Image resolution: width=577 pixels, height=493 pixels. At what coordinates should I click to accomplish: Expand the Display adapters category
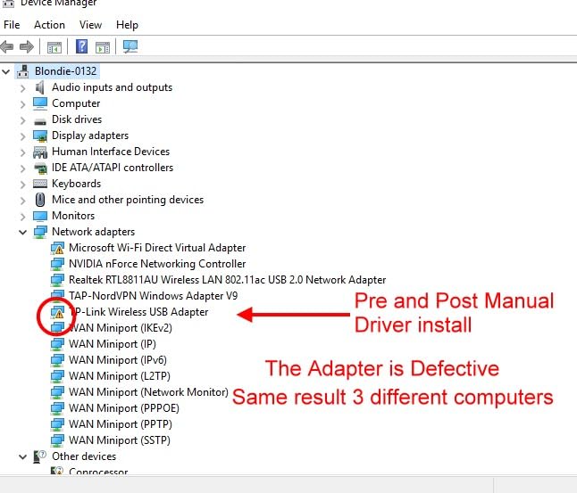click(x=23, y=136)
